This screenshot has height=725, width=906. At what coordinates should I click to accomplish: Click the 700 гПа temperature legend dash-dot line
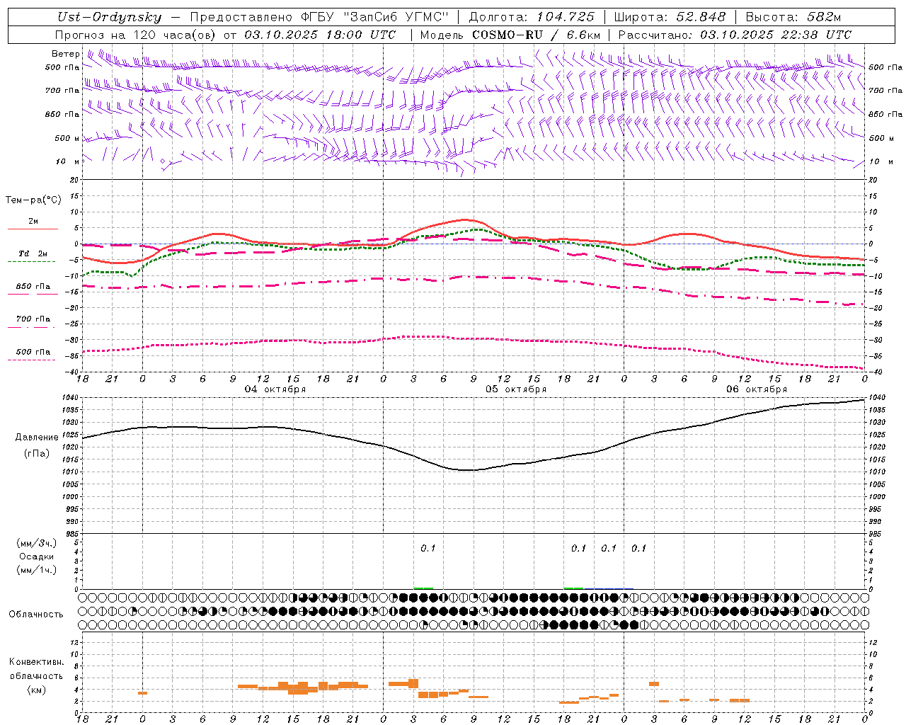coord(31,327)
